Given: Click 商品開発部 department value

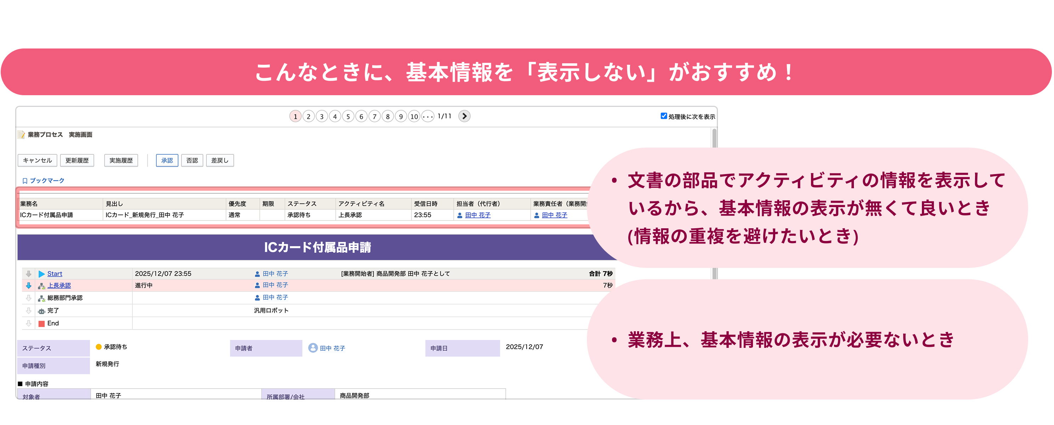Looking at the screenshot, I should click(354, 395).
